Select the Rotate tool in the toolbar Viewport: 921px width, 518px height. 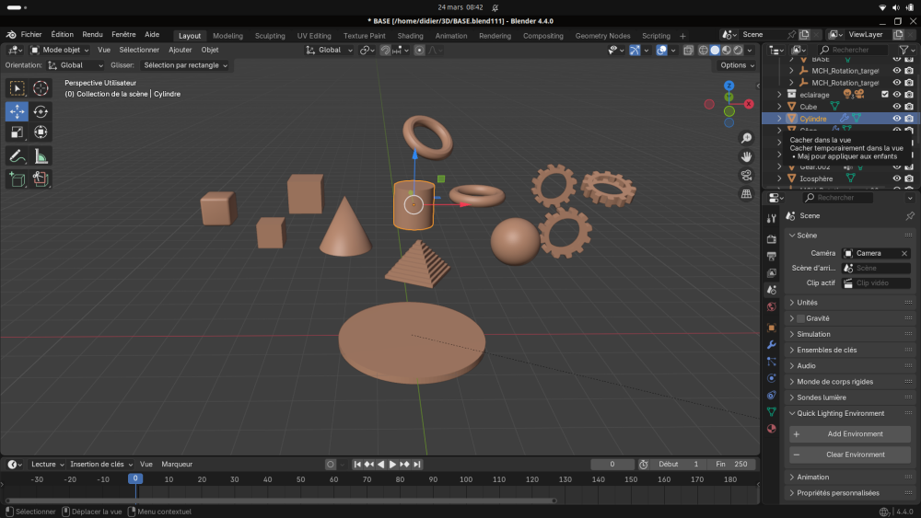pyautogui.click(x=41, y=111)
